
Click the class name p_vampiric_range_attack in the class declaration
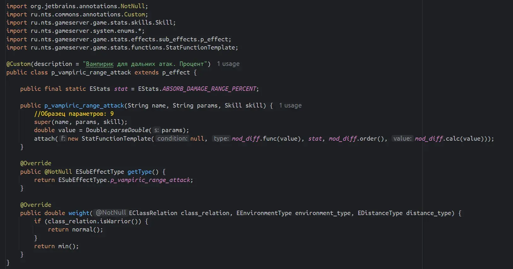(x=91, y=72)
